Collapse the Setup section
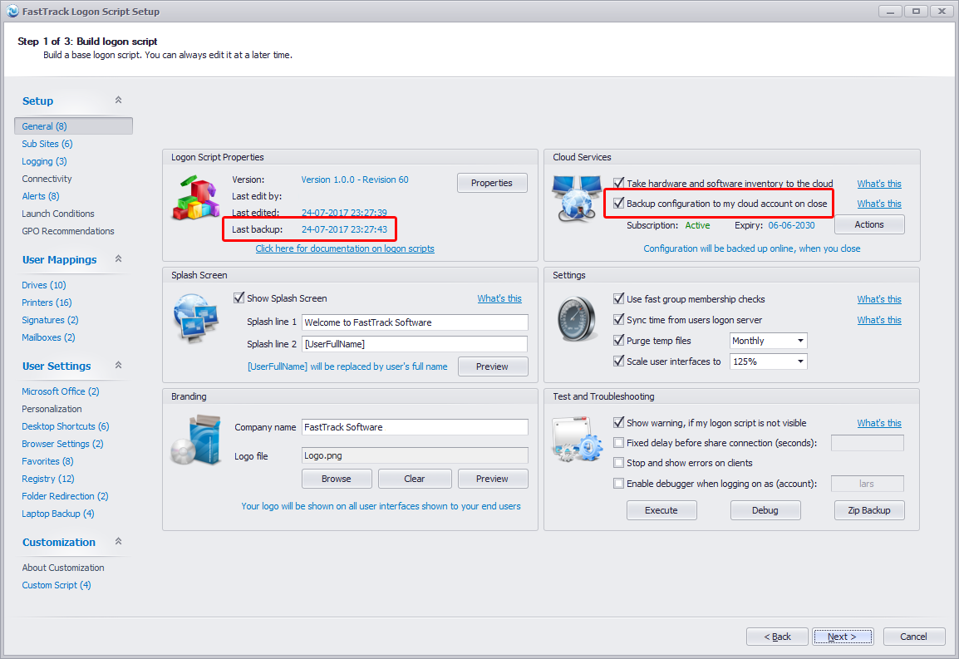 click(x=119, y=100)
